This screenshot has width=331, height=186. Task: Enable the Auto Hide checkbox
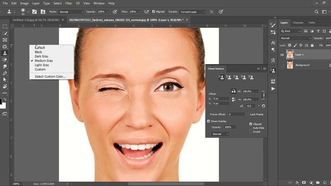250,128
